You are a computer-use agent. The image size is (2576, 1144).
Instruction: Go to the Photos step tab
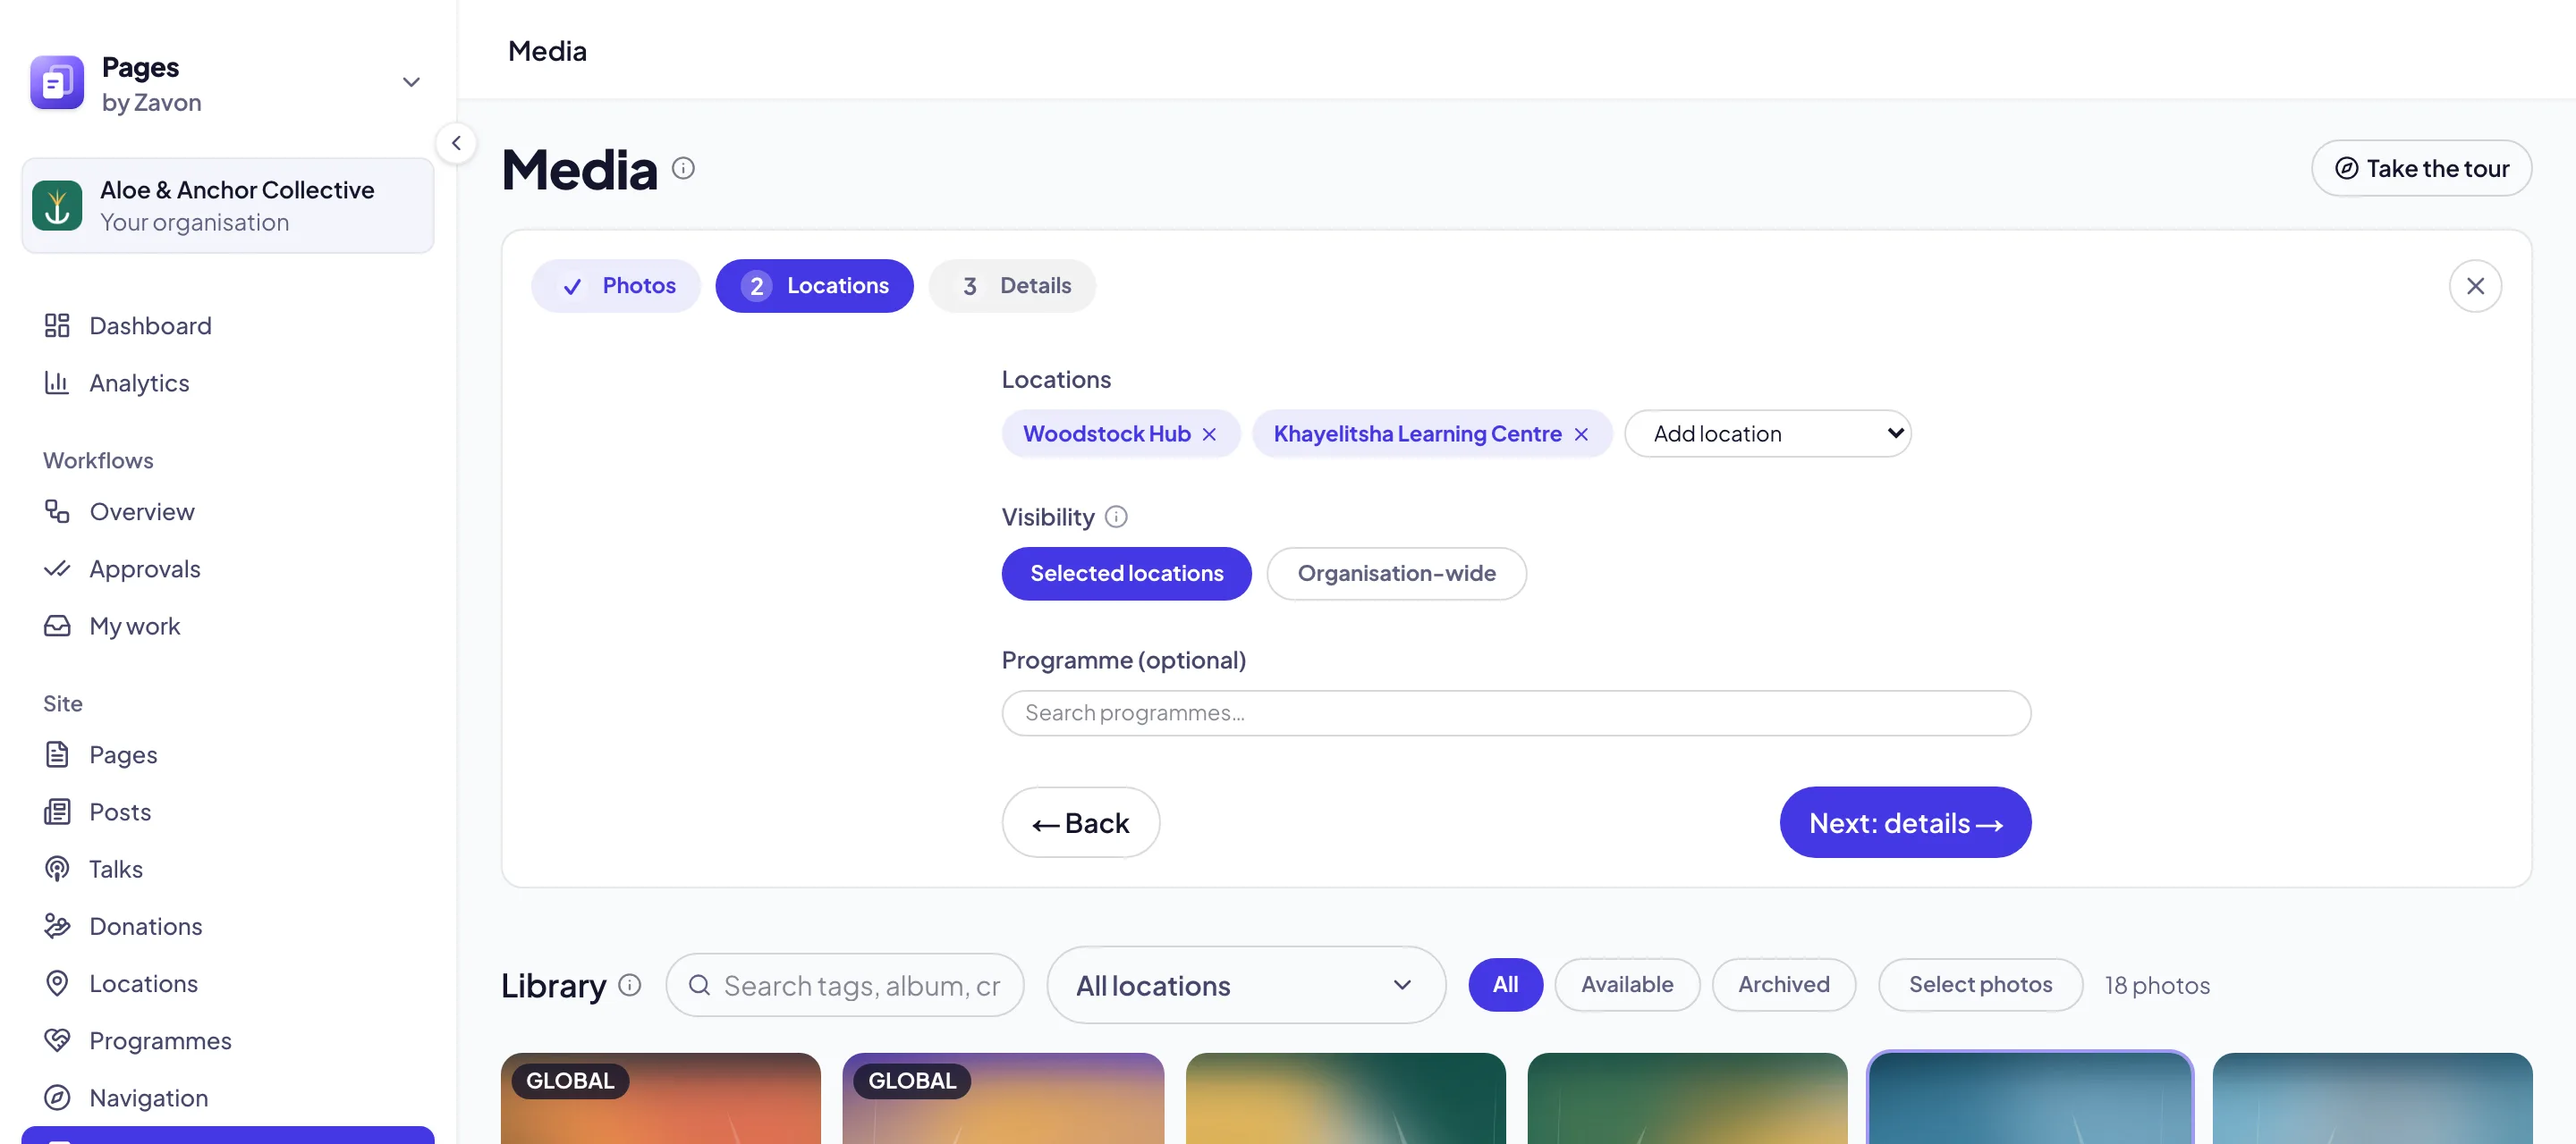(x=616, y=286)
